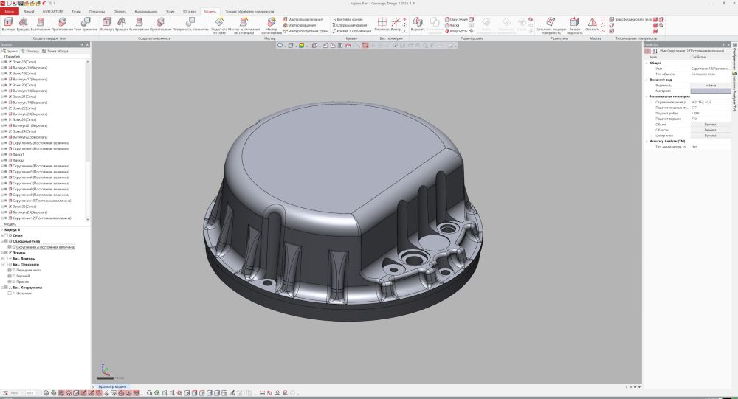The height and width of the screenshot is (399, 738).
Task: Open Мастер вращения tool
Action: (299, 25)
